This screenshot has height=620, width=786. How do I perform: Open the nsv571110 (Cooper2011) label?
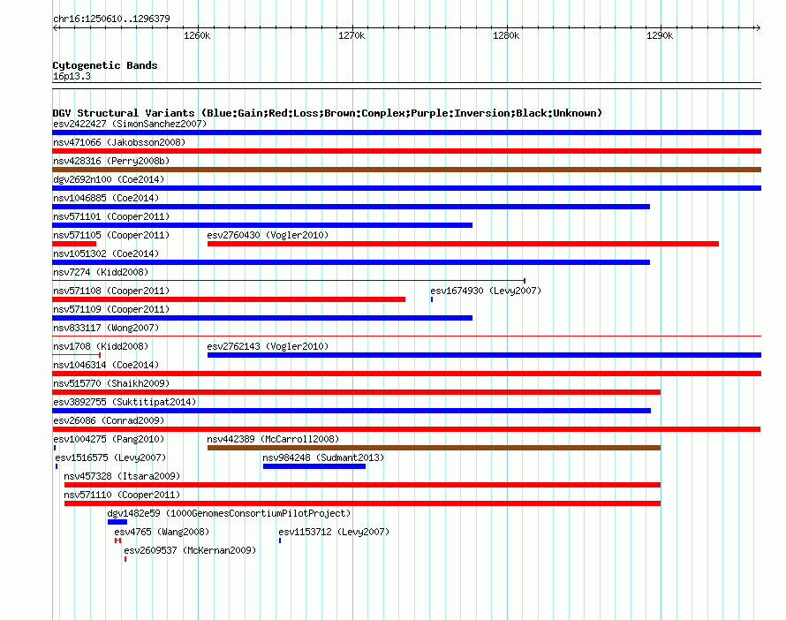coord(122,495)
